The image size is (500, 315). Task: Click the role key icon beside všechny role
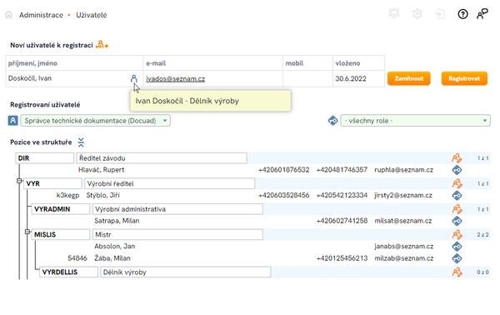(x=332, y=121)
